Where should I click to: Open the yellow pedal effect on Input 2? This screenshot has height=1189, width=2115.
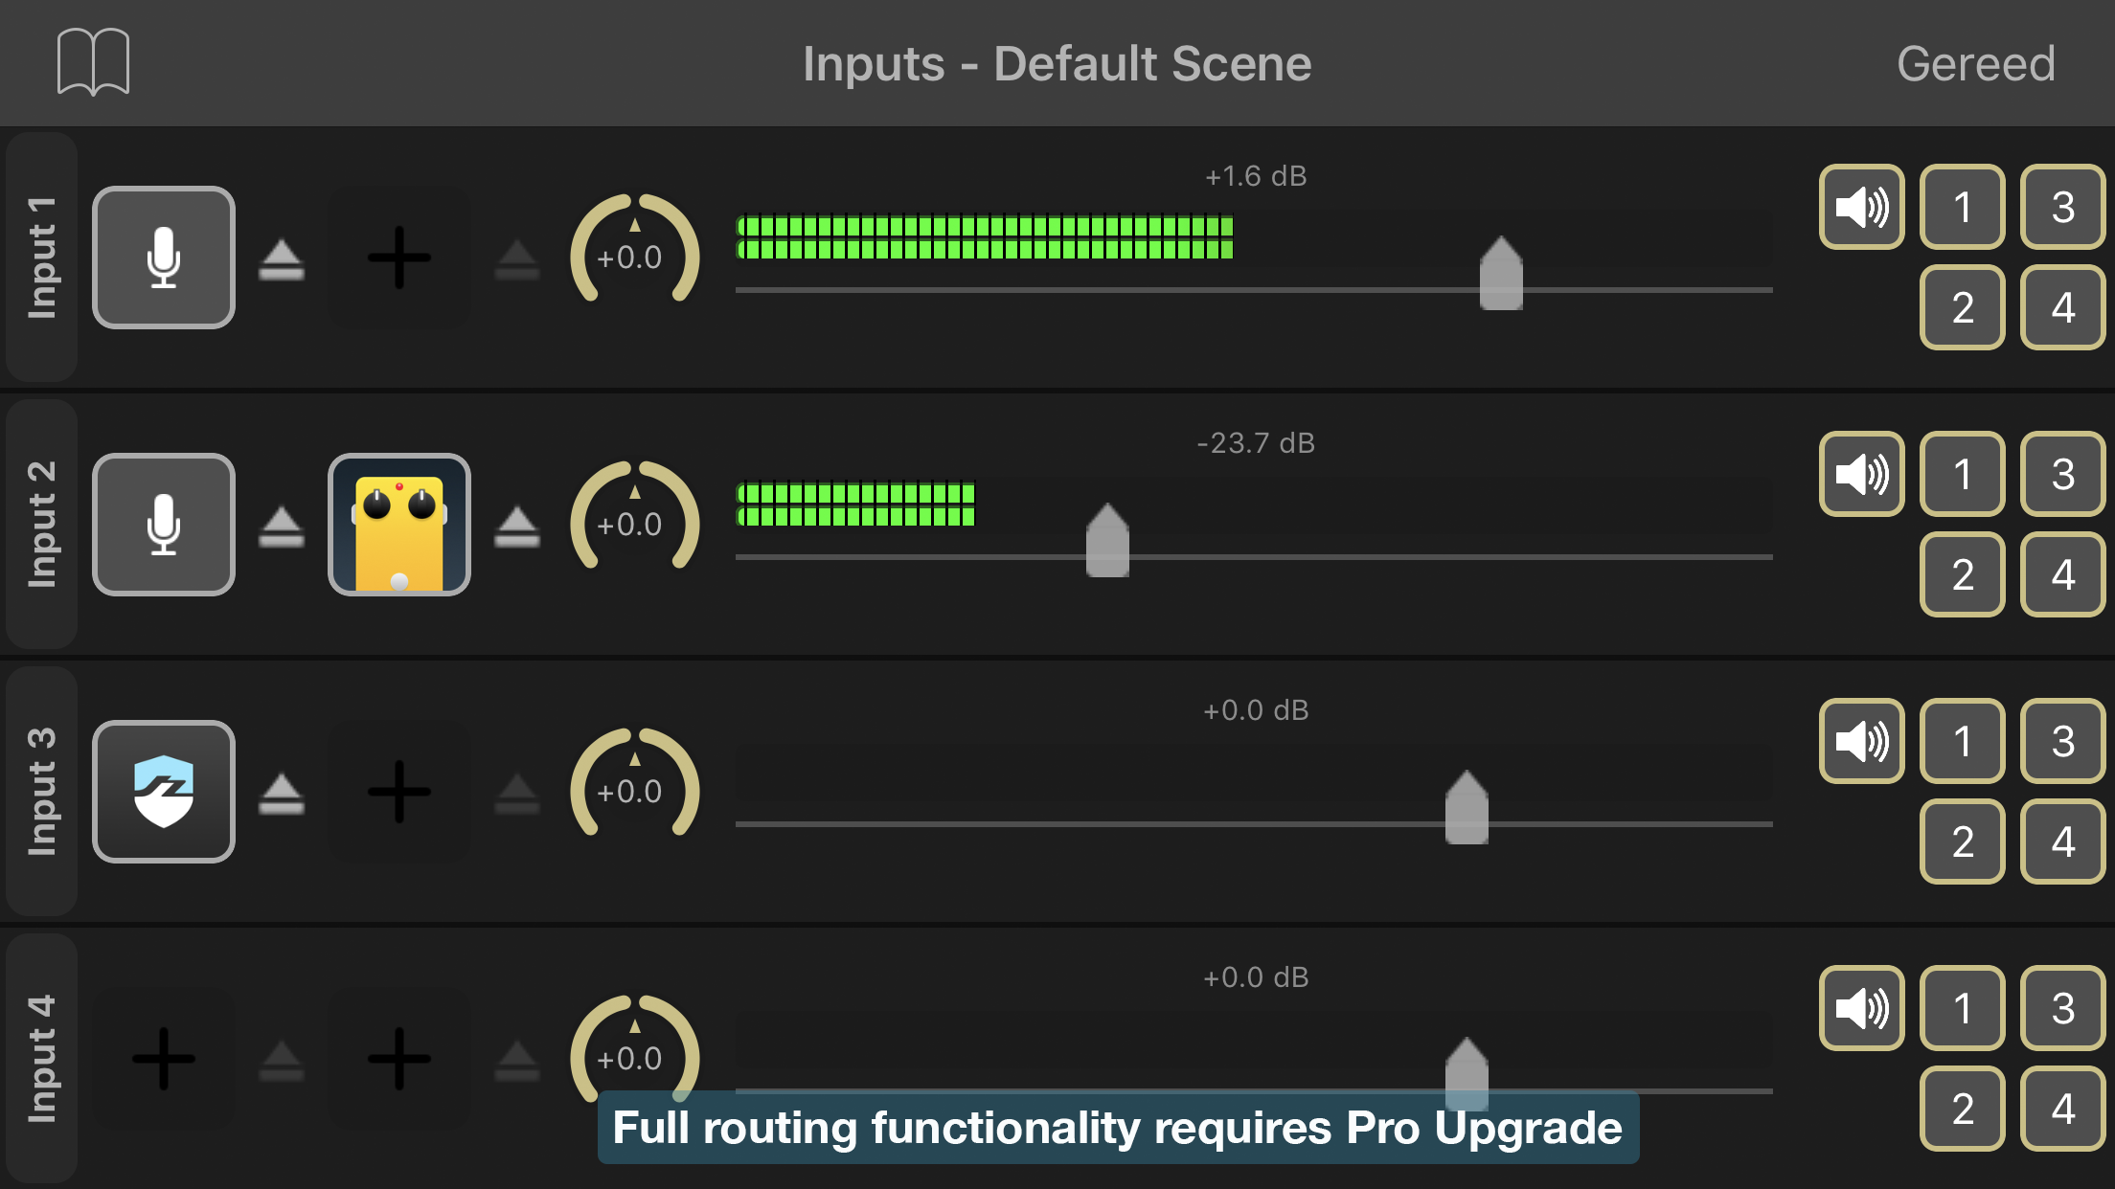(x=399, y=525)
